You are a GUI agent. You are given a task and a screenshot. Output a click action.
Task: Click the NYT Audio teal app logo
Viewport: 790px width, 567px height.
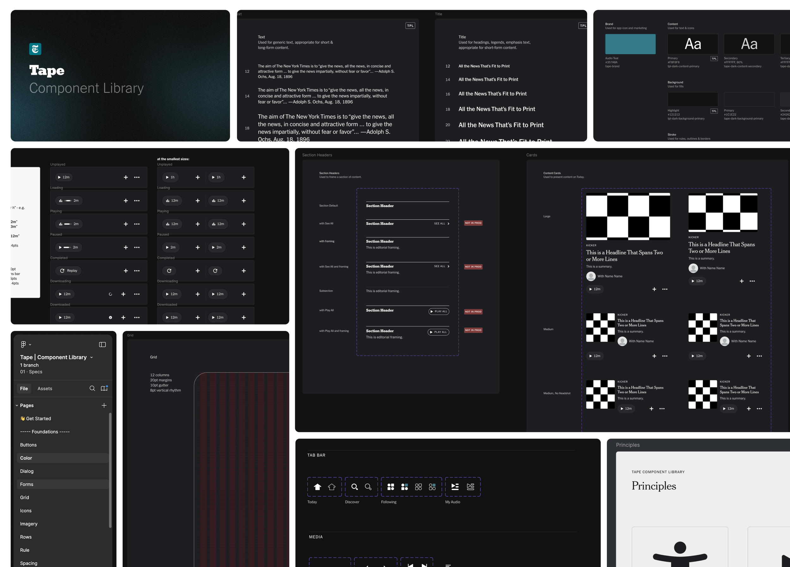35,49
